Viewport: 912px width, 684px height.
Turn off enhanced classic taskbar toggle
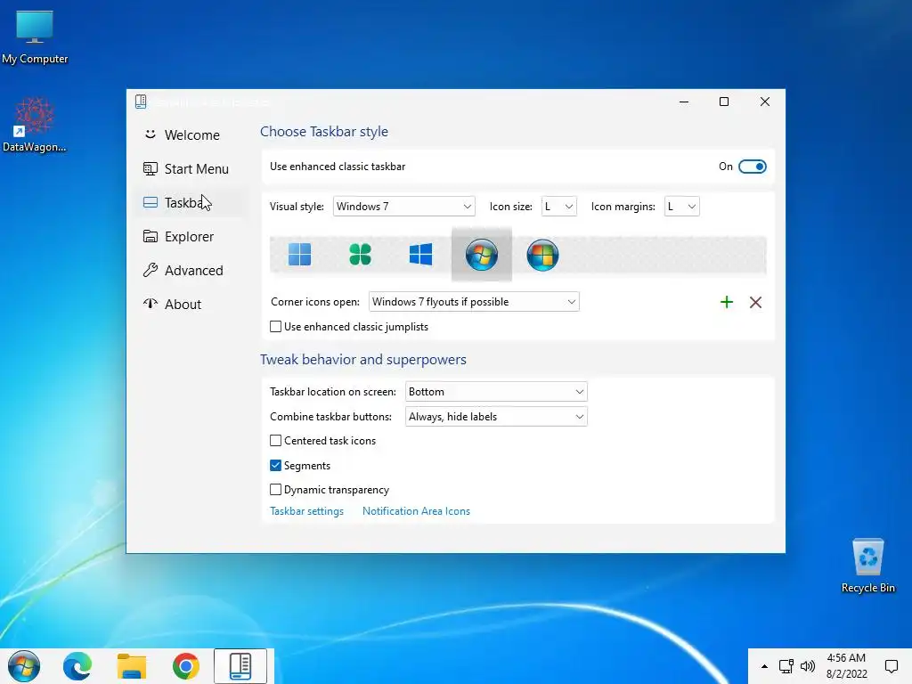click(752, 167)
